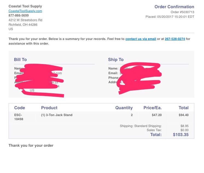Image resolution: width=204 pixels, height=173 pixels.
Task: Click the contact us via email link
Action: click(141, 39)
